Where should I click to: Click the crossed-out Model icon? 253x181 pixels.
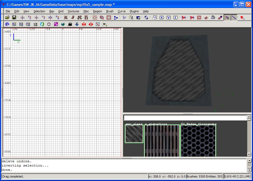[x=184, y=17]
